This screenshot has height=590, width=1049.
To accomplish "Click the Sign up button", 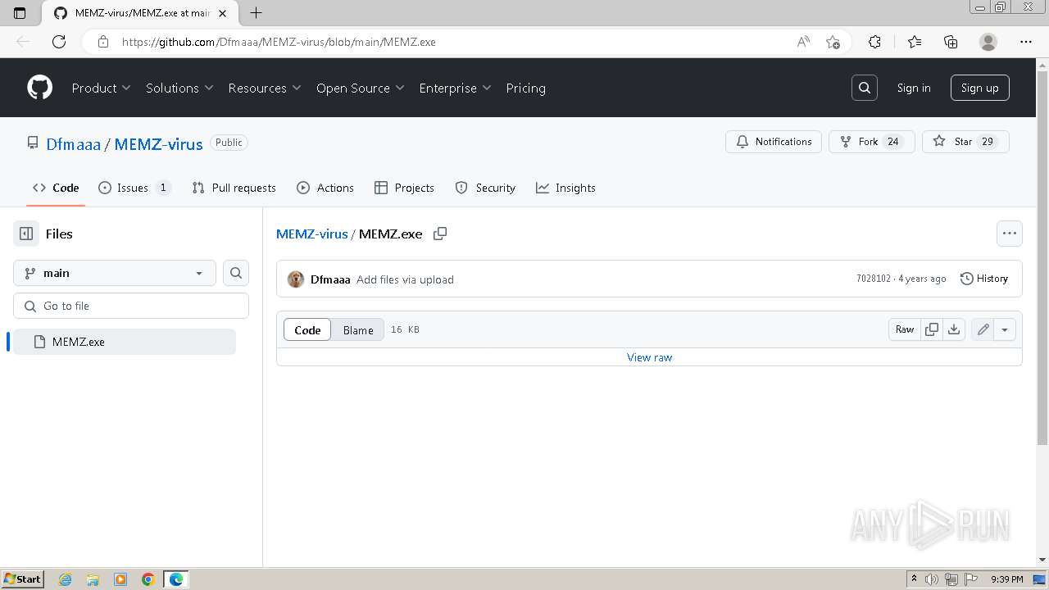I will pyautogui.click(x=979, y=88).
